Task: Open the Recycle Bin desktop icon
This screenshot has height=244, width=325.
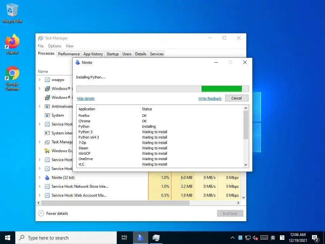Action: (x=12, y=13)
